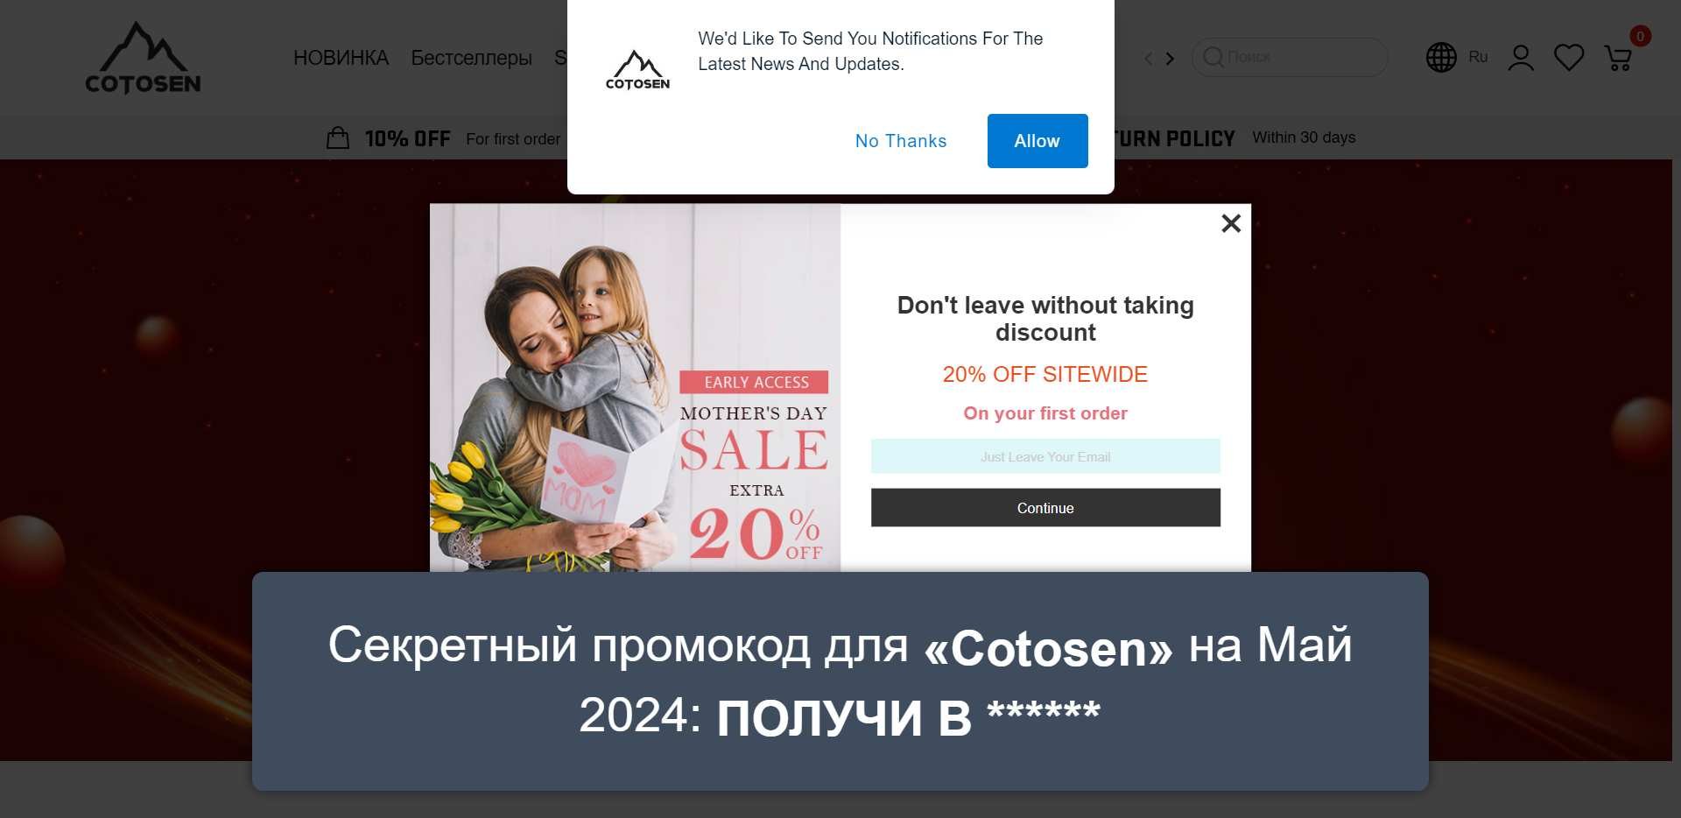Screen dimensions: 1681x818
Task: Open the globe language selector icon
Action: [x=1440, y=58]
